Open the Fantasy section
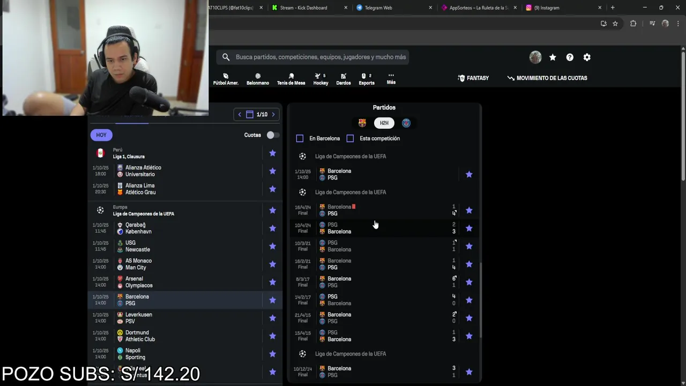This screenshot has height=386, width=686. coord(473,78)
